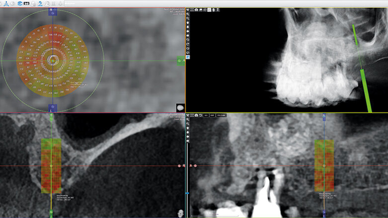Click the blue R marker atop axial view

pos(53,11)
